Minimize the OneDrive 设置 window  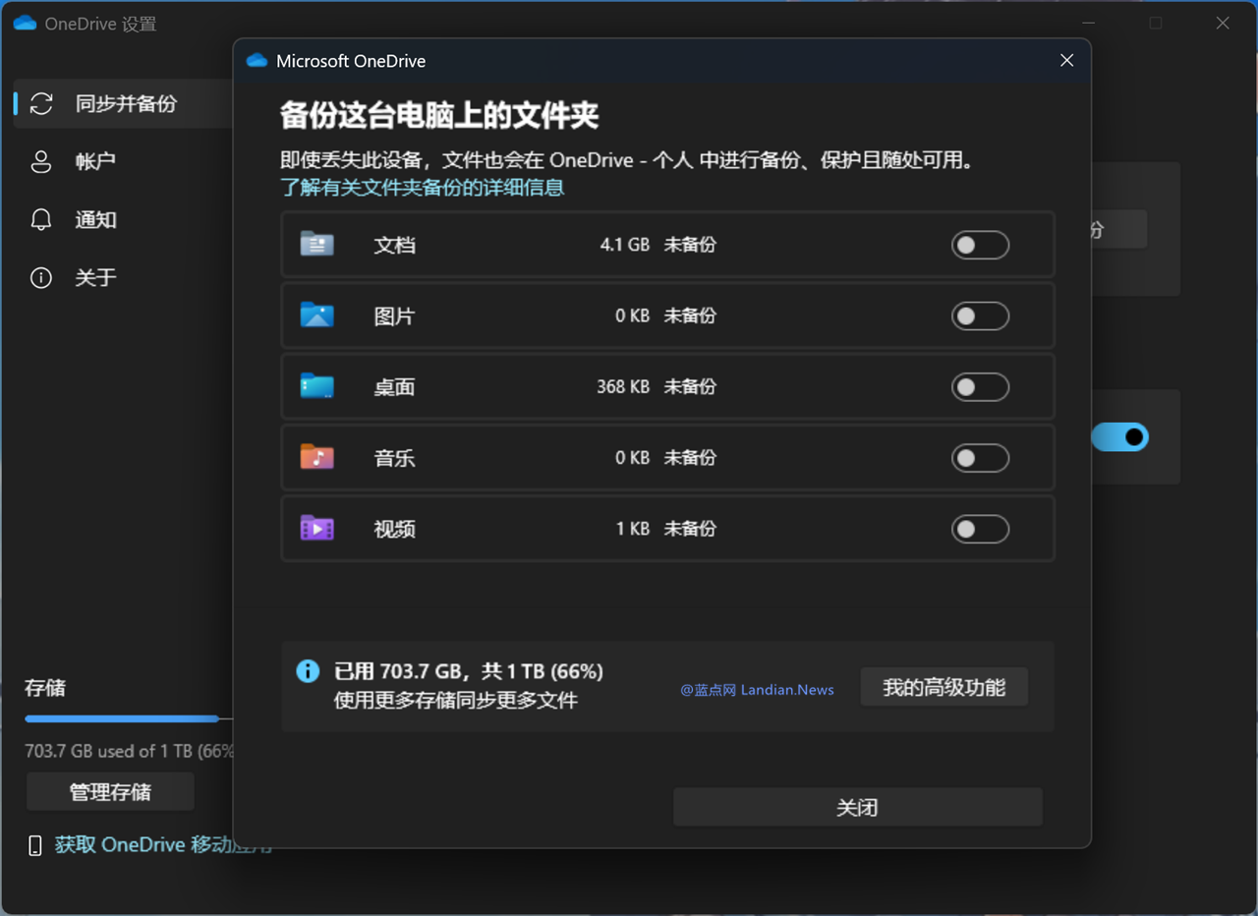pos(1088,23)
